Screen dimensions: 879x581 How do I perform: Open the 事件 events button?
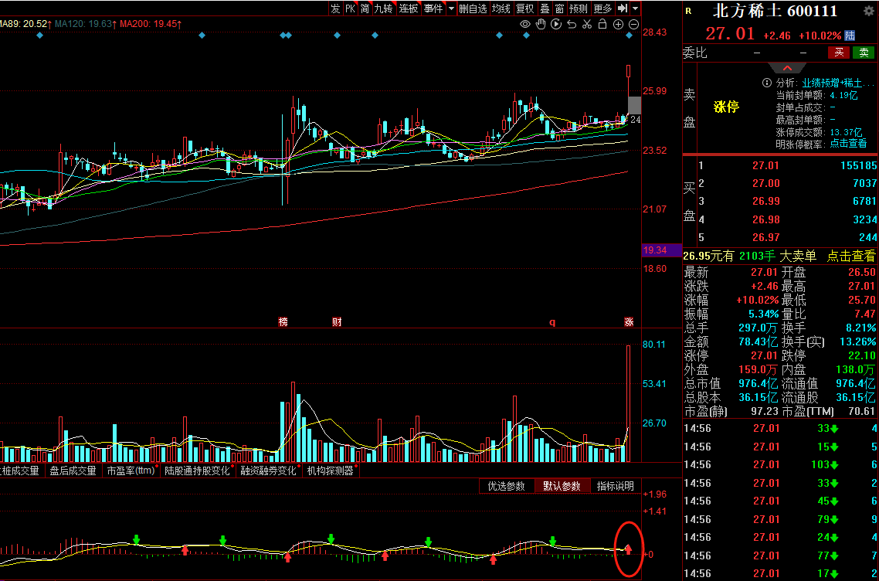(433, 8)
